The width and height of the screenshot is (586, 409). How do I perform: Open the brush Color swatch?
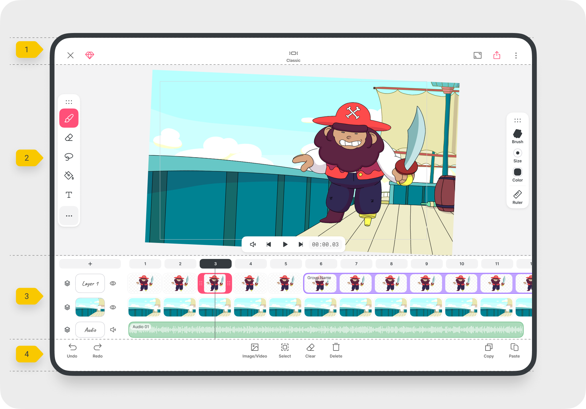tap(517, 175)
